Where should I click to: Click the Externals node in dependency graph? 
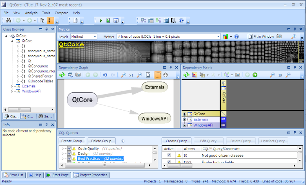[155, 87]
